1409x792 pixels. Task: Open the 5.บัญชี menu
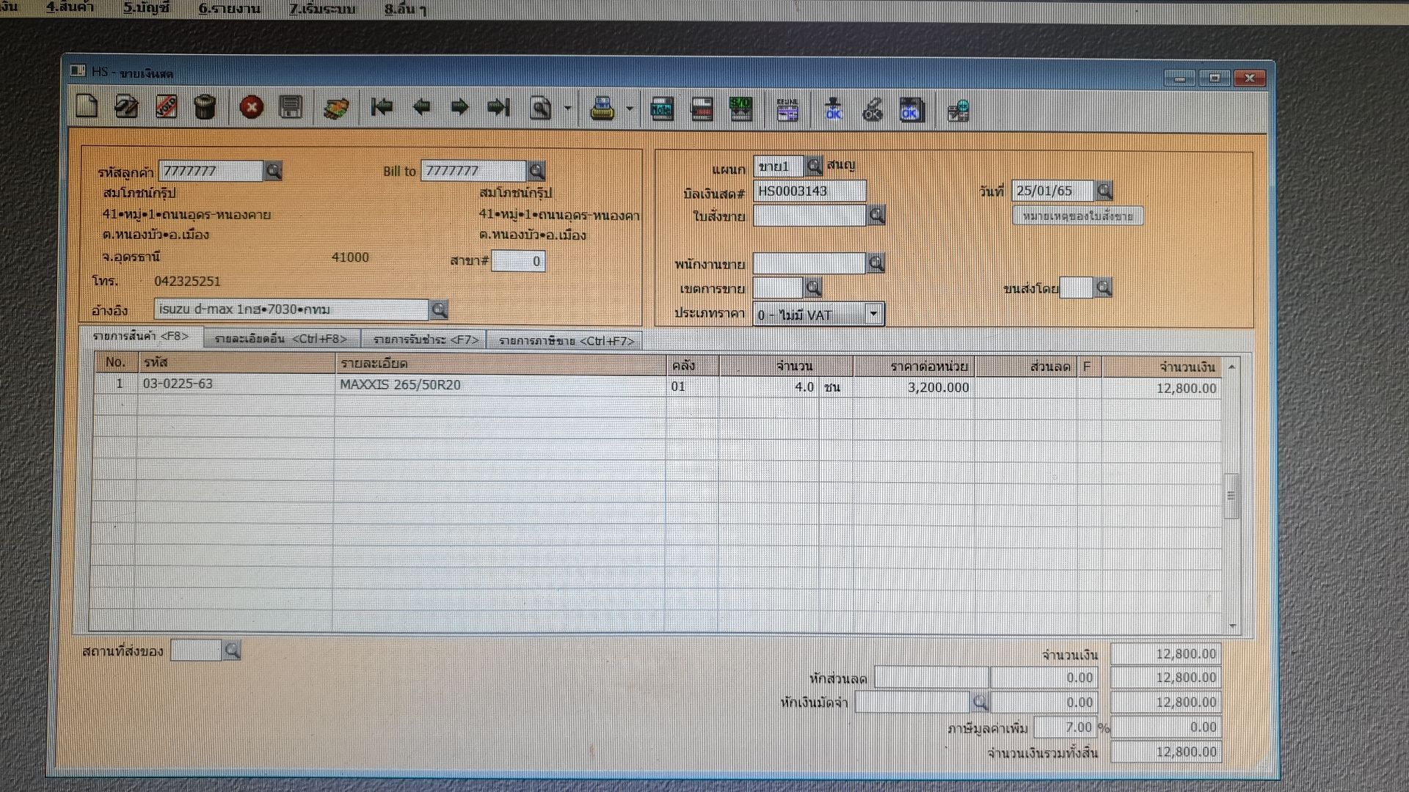coord(146,7)
